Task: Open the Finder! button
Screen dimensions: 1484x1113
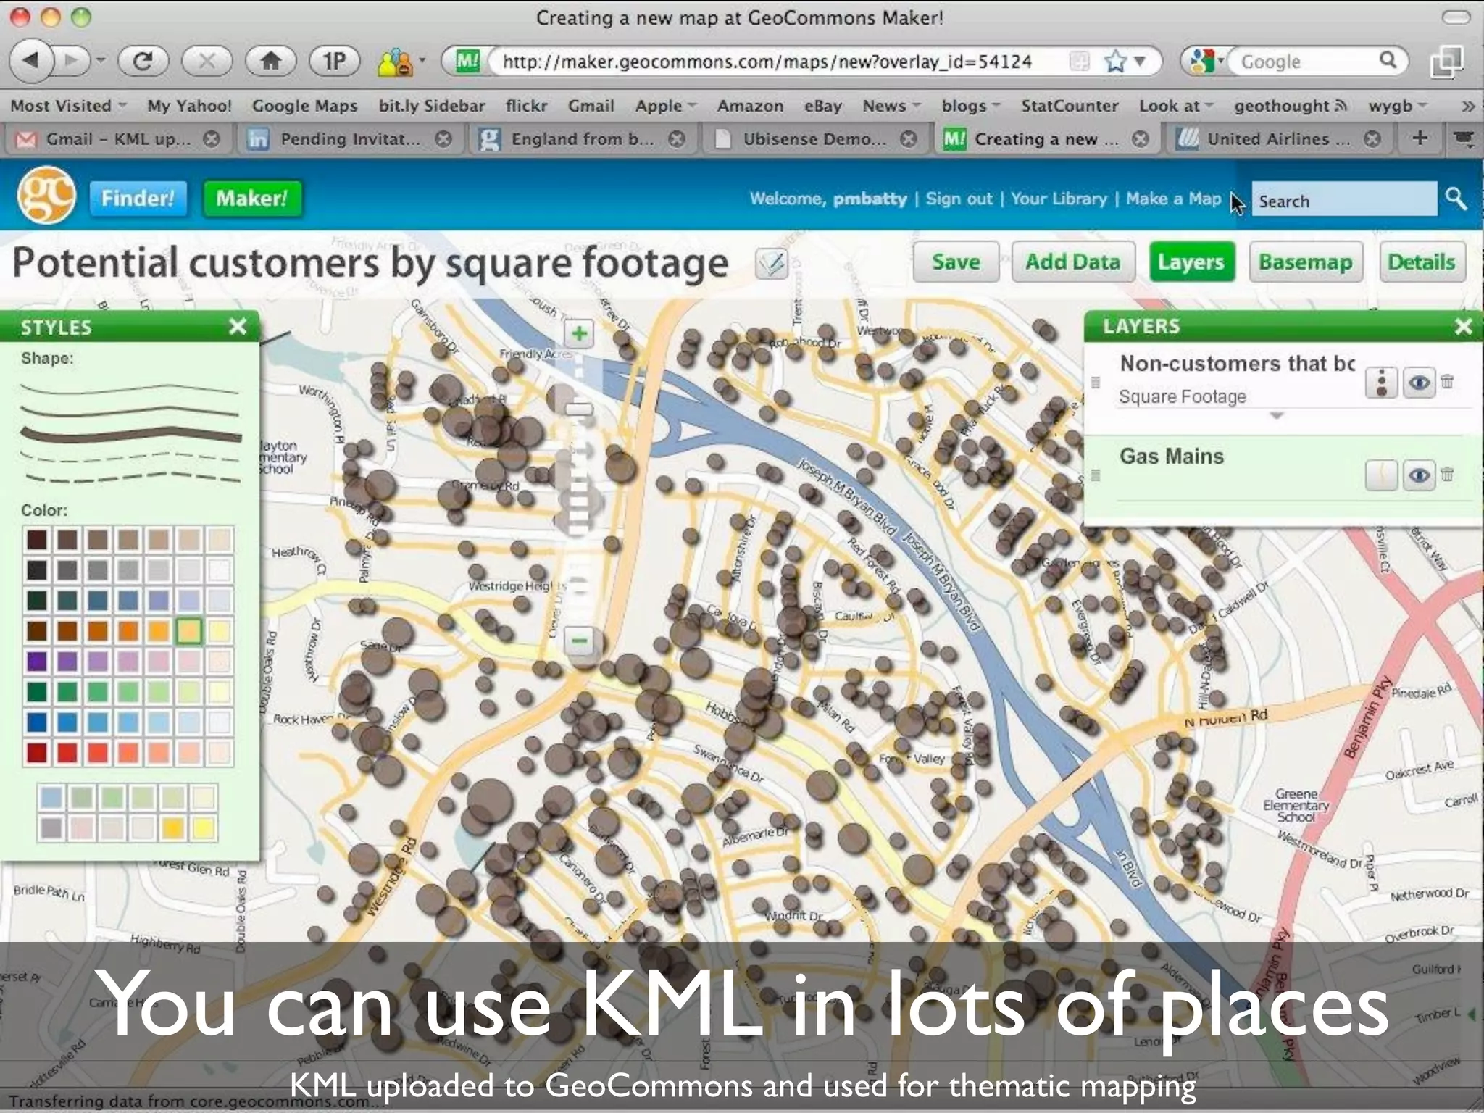Action: [x=138, y=199]
